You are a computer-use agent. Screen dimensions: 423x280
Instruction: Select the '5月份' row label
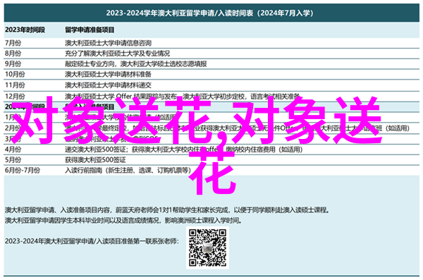13,160
